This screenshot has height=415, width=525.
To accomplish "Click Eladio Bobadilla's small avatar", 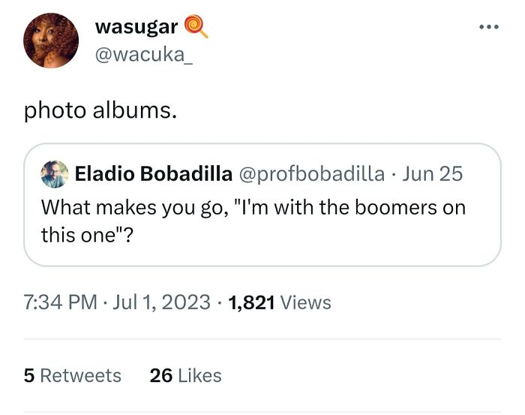I will (54, 174).
